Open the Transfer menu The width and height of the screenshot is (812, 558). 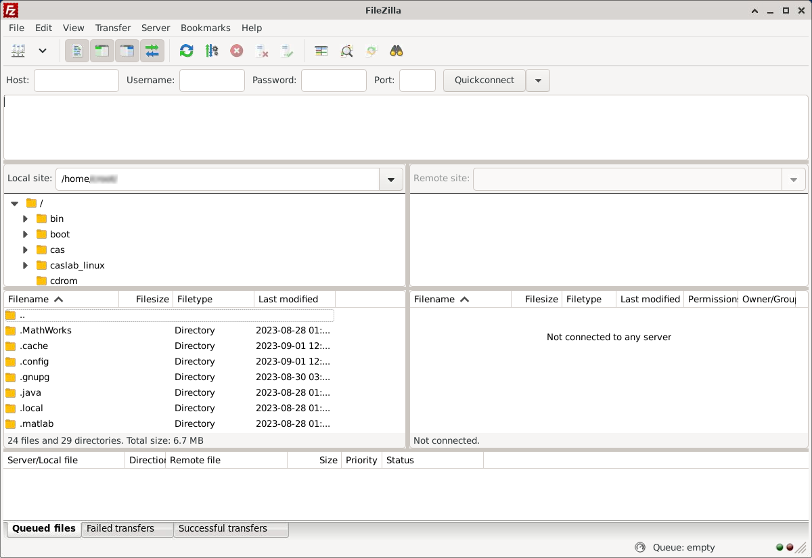[x=113, y=28]
